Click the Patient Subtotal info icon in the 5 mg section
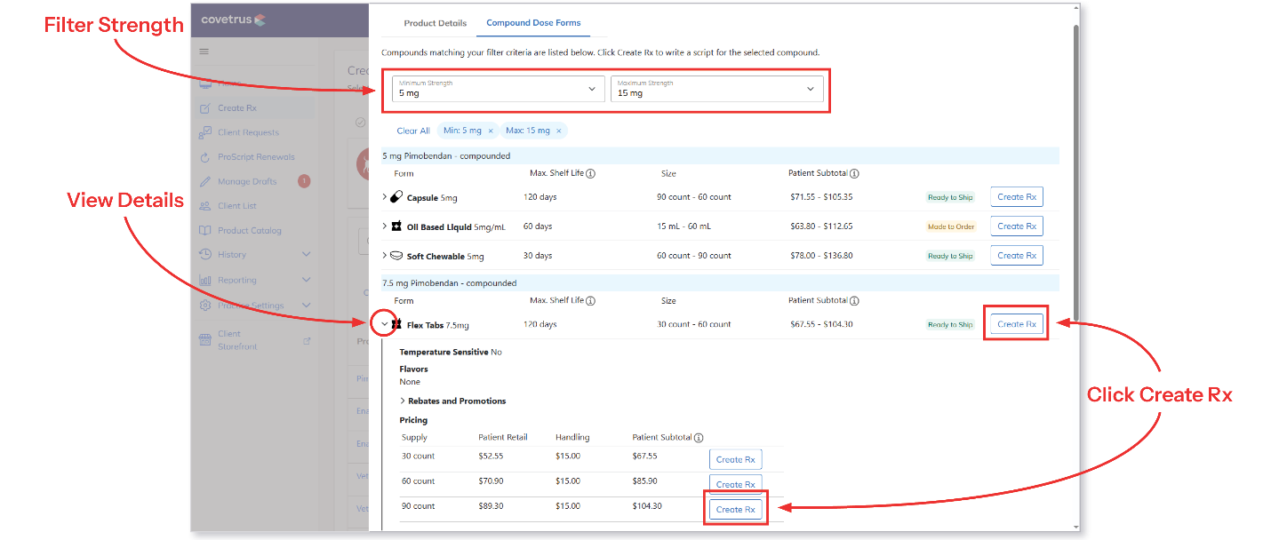 tap(854, 174)
